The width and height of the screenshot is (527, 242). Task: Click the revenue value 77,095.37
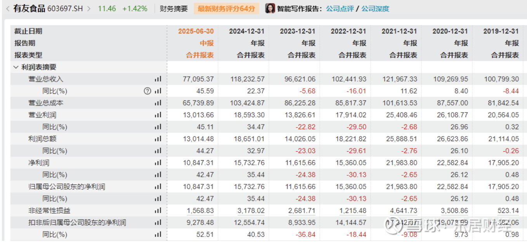click(198, 79)
